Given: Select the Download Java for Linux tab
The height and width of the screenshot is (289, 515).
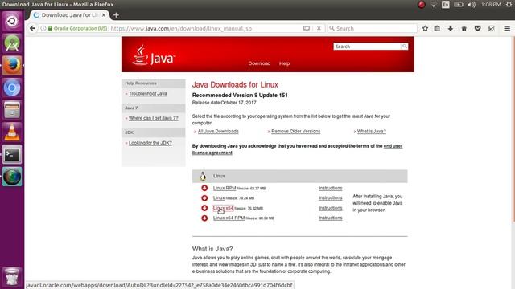Looking at the screenshot, I should coord(69,15).
